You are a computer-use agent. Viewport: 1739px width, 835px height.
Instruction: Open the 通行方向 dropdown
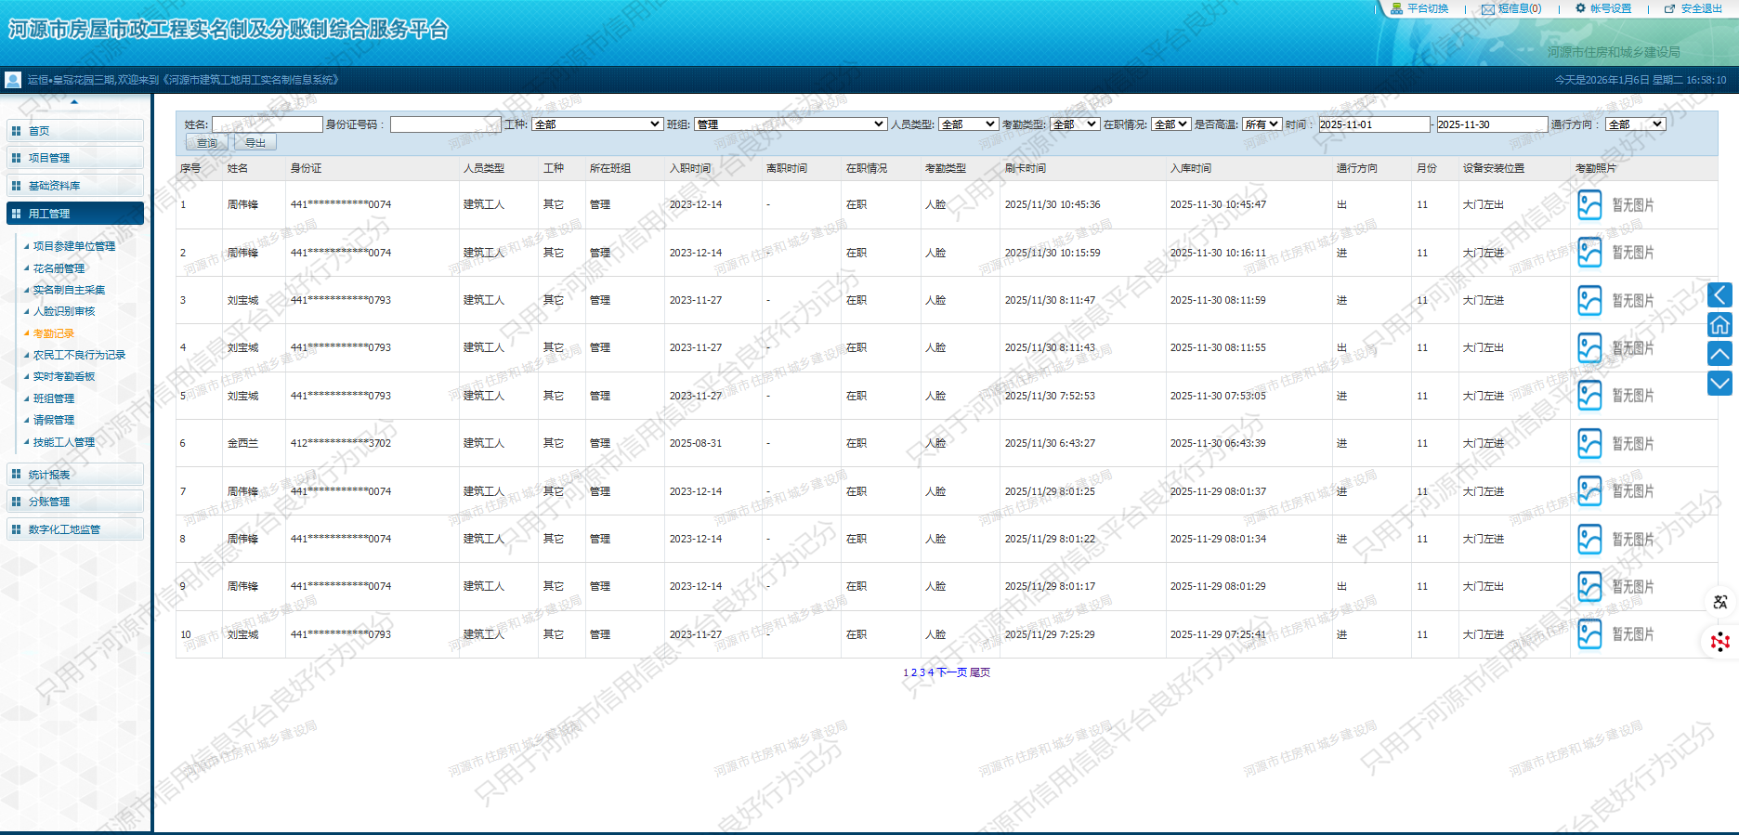click(x=1635, y=124)
